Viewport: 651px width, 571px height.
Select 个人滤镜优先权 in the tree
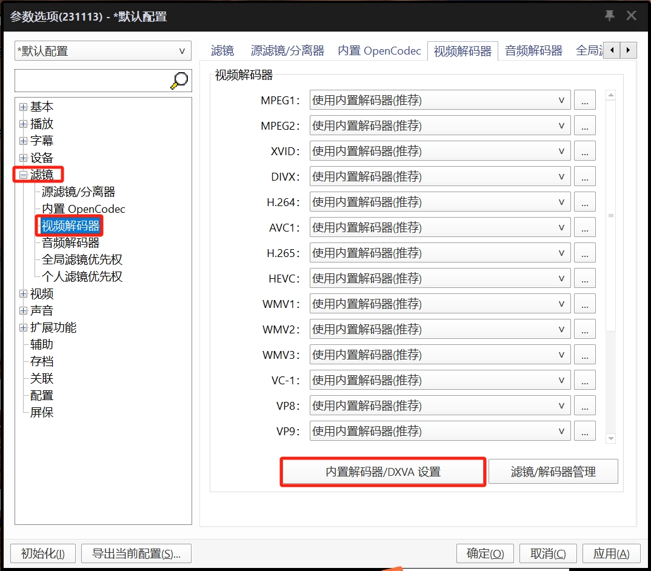[82, 276]
